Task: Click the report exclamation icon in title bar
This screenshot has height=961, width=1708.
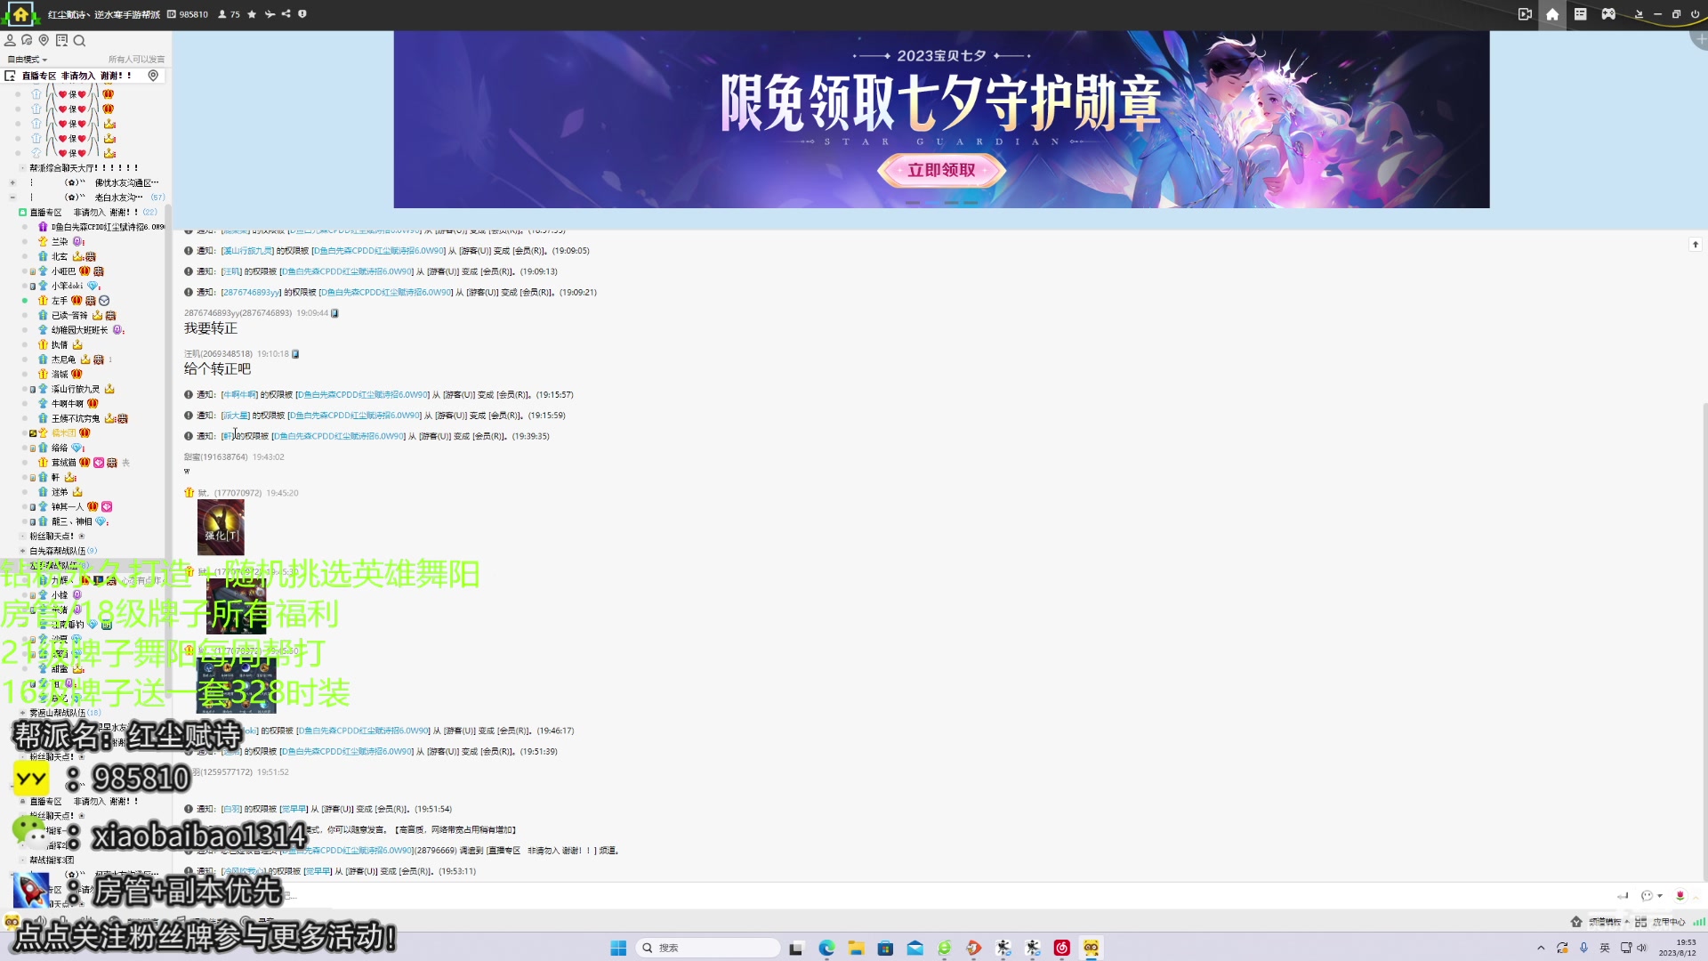Action: pyautogui.click(x=302, y=14)
